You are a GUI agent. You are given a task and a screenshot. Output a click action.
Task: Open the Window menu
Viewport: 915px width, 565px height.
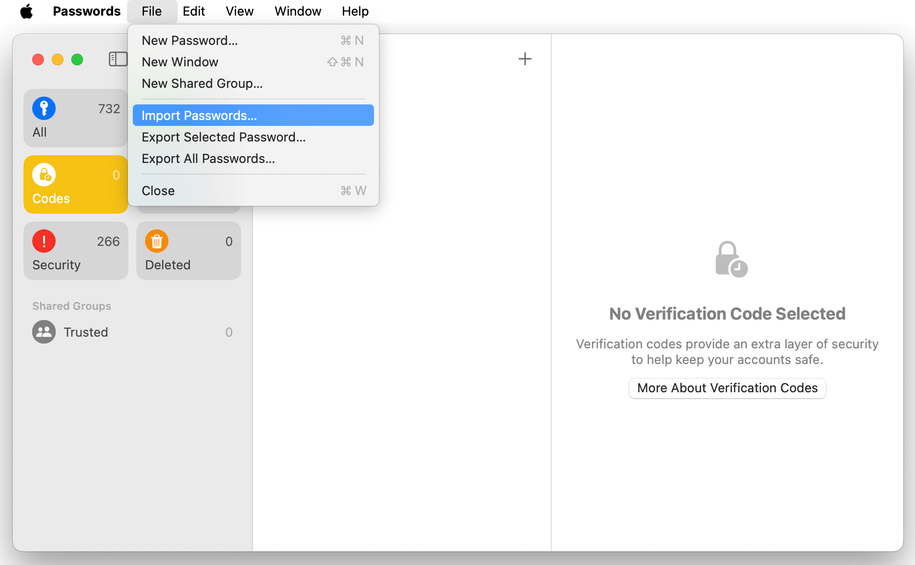(297, 11)
